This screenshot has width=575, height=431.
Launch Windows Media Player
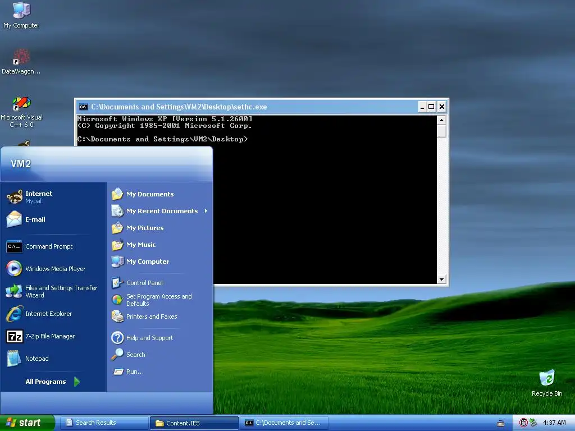coord(53,269)
